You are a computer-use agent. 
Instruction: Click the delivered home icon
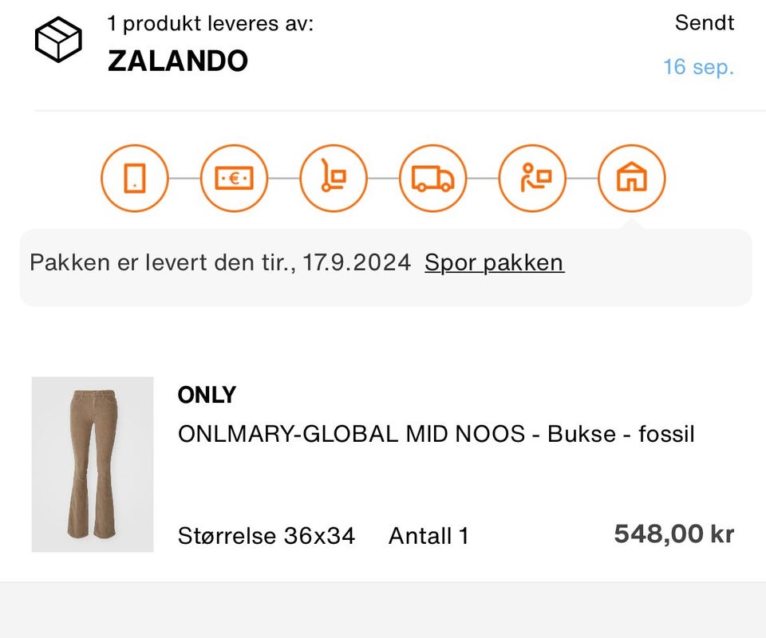point(632,179)
